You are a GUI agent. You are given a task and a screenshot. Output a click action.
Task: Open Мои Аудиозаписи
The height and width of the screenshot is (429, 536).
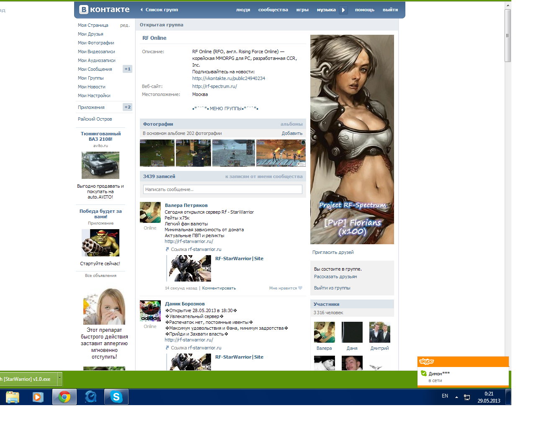tap(97, 60)
